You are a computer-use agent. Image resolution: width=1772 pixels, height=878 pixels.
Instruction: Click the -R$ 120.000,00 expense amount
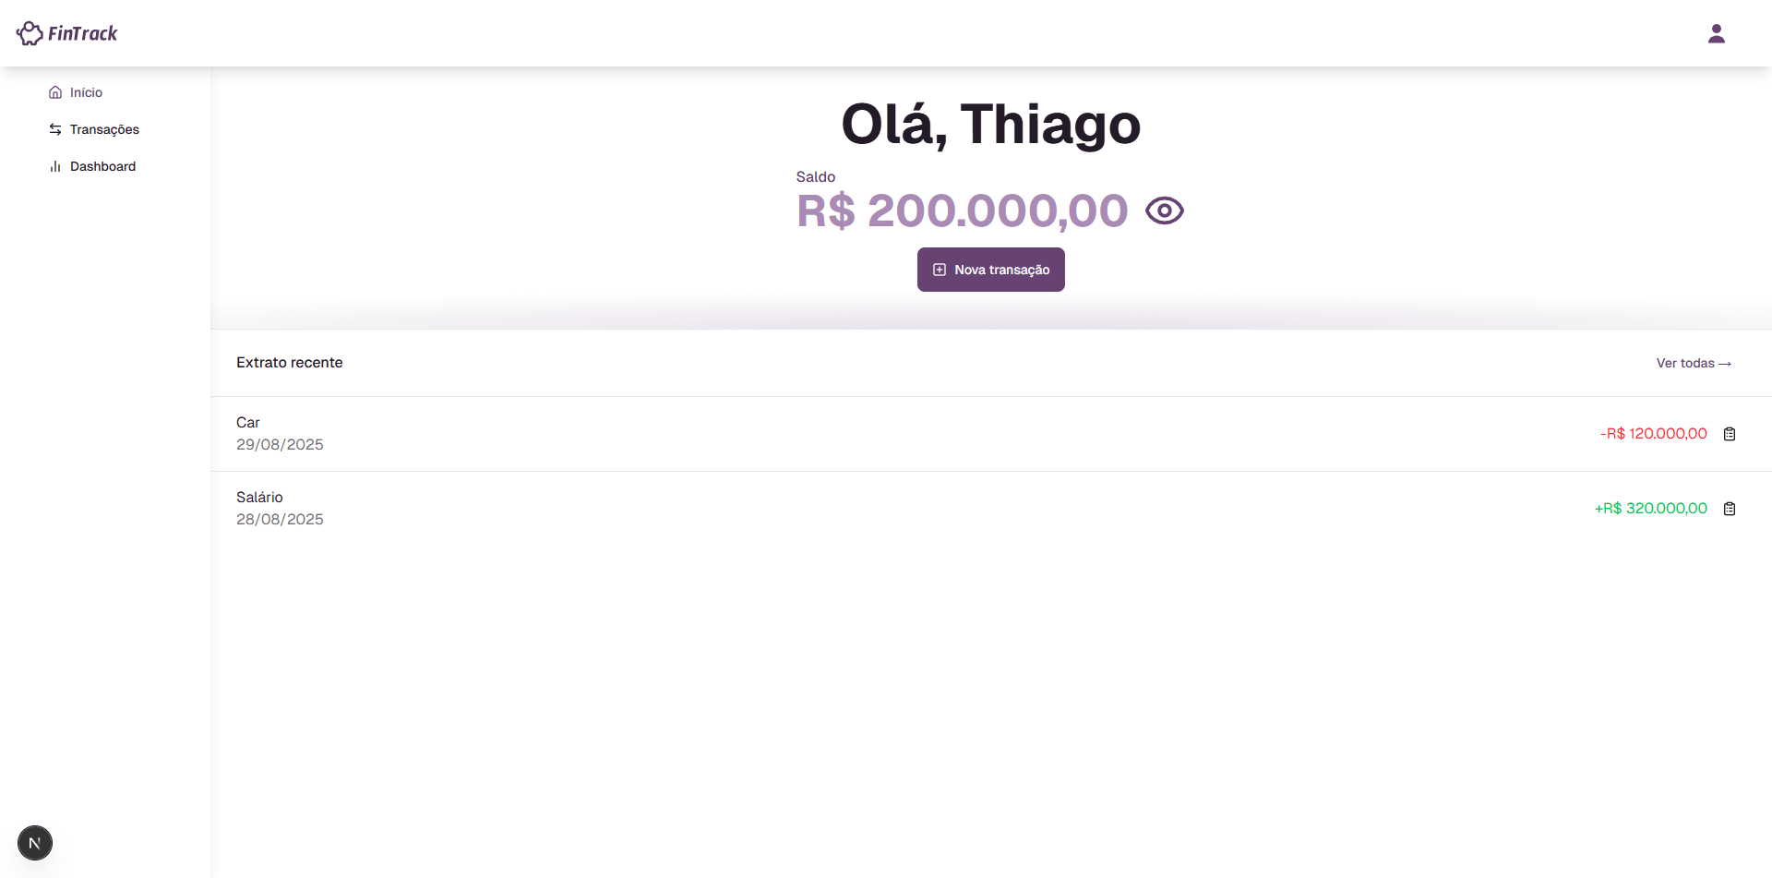(x=1653, y=433)
